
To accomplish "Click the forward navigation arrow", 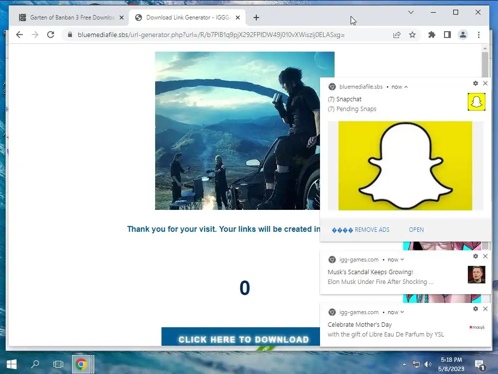I will point(35,35).
